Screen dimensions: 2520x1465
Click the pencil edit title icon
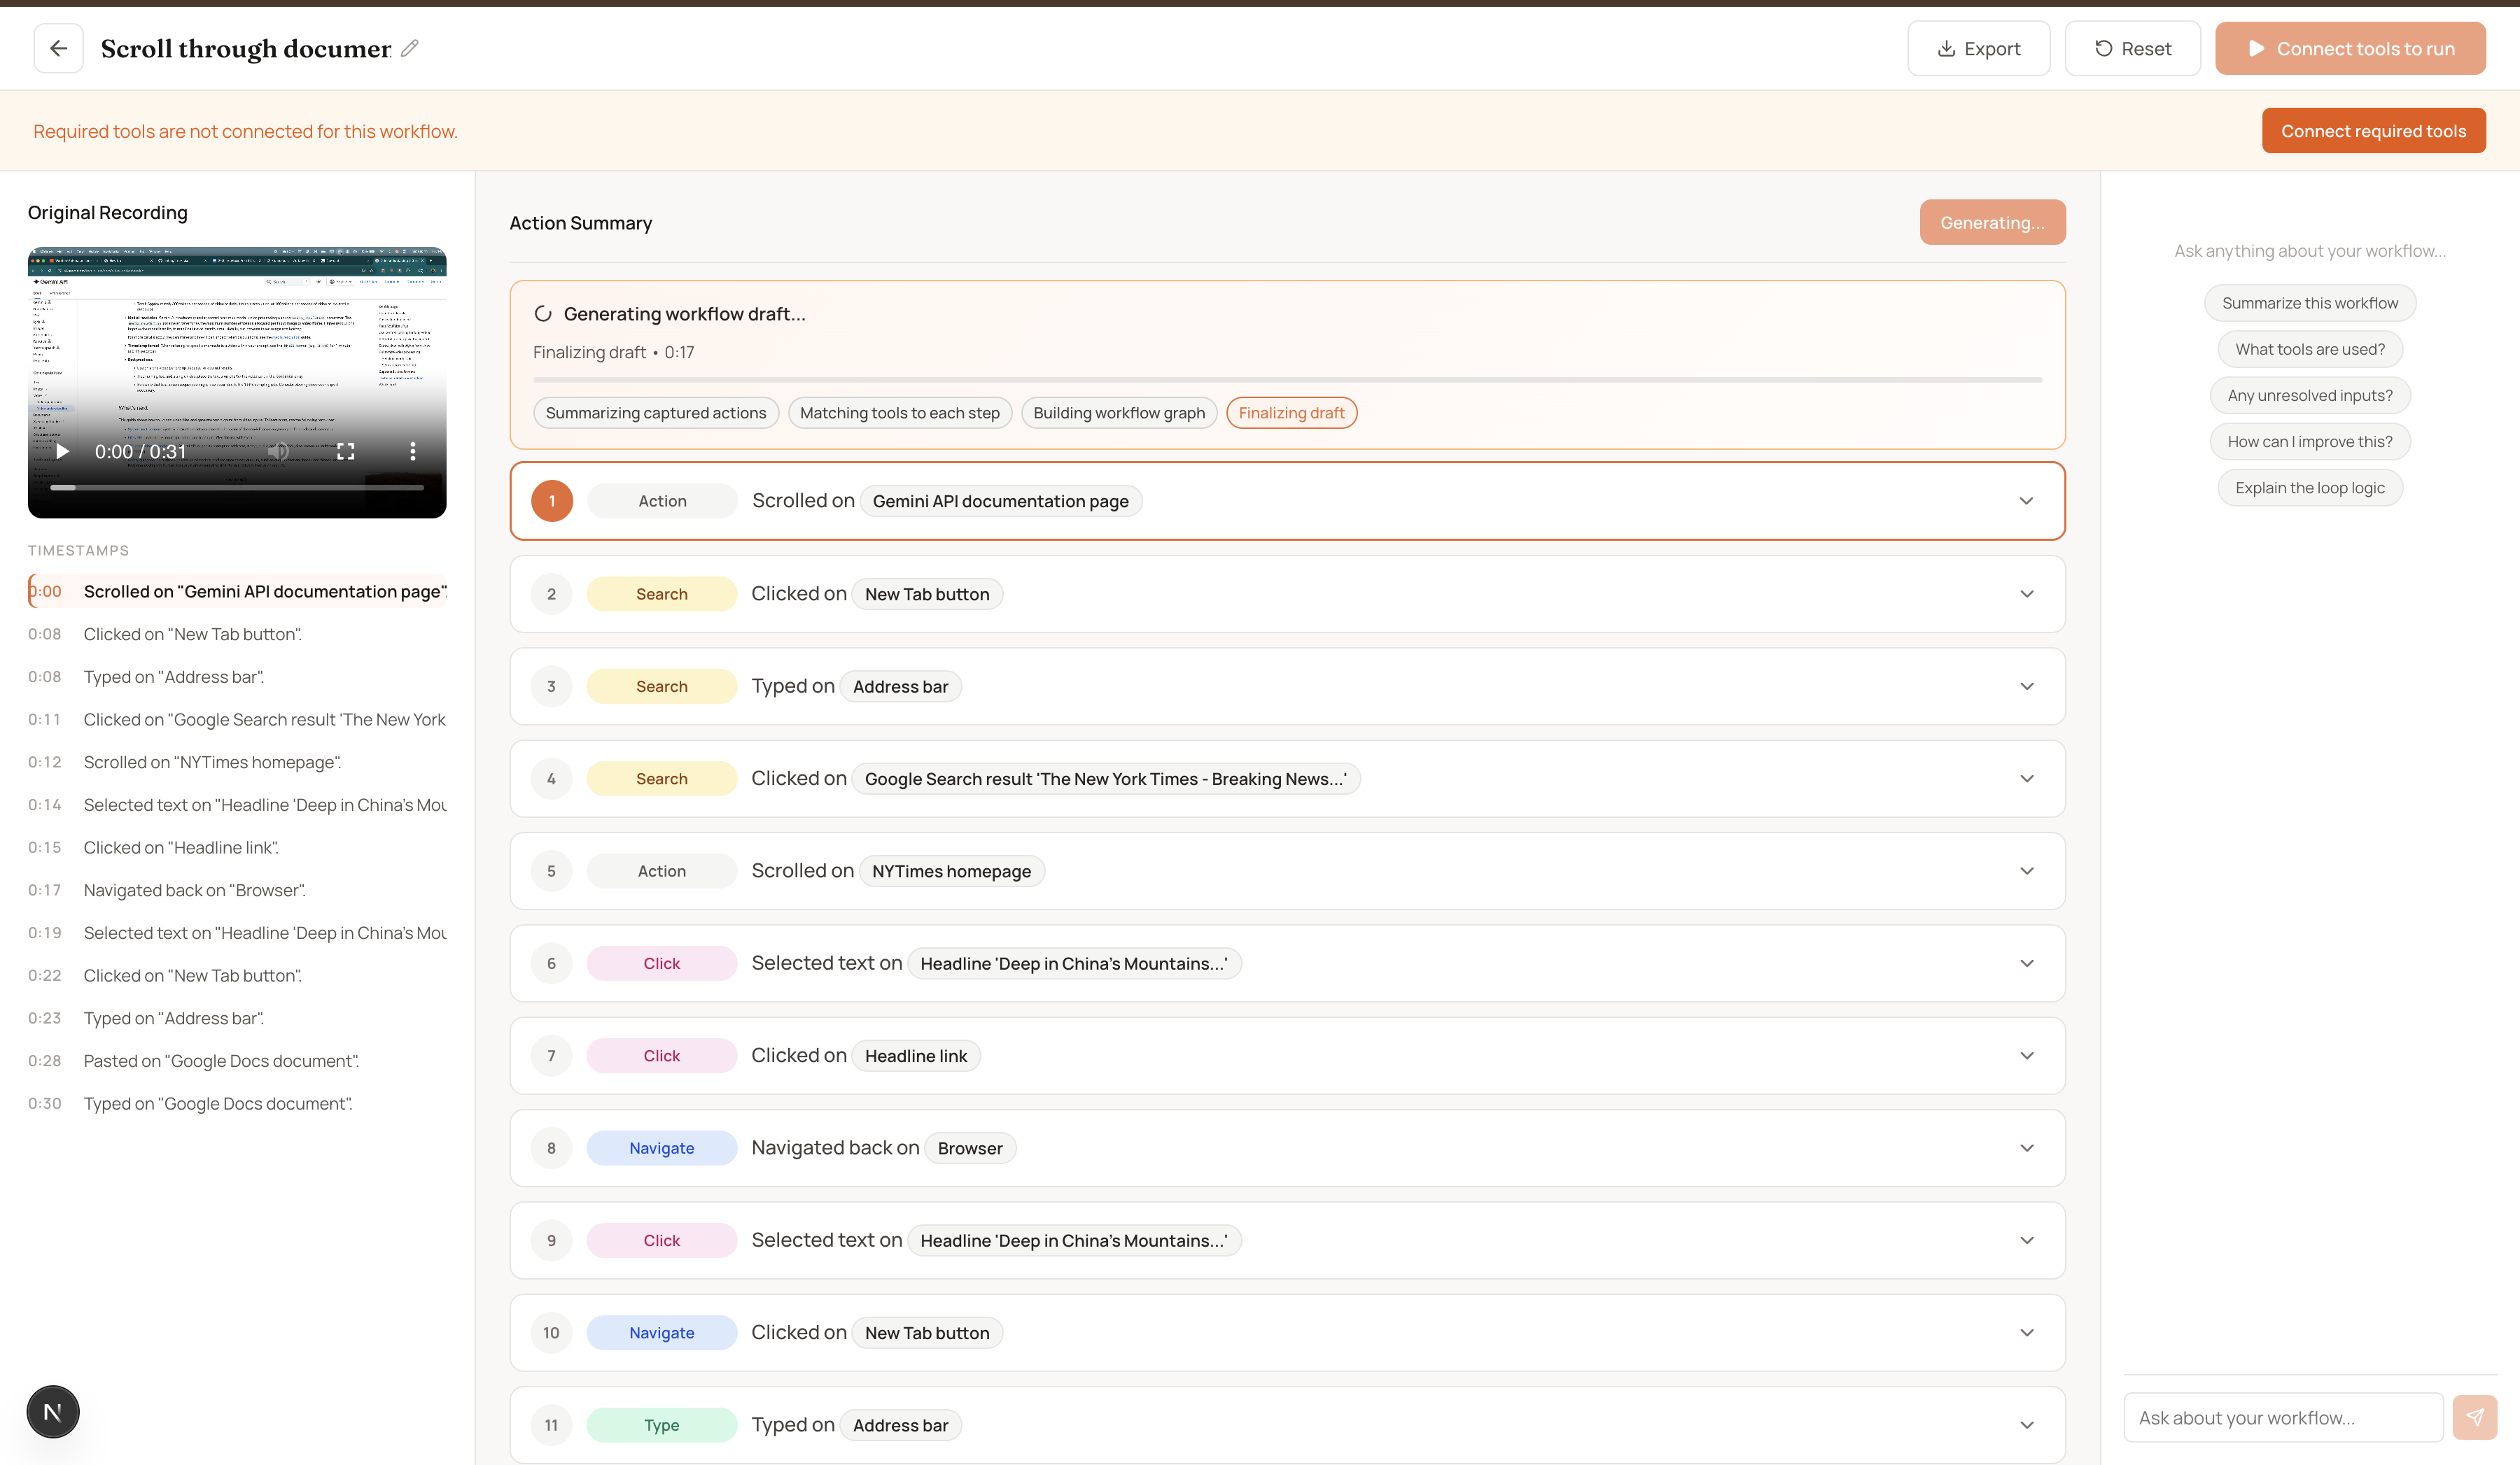tap(409, 48)
